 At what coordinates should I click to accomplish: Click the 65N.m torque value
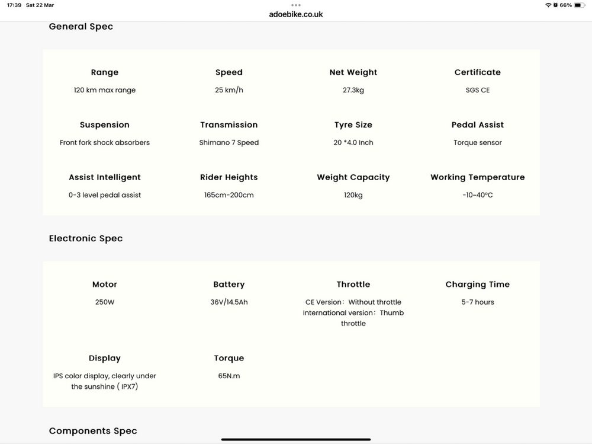pyautogui.click(x=229, y=376)
